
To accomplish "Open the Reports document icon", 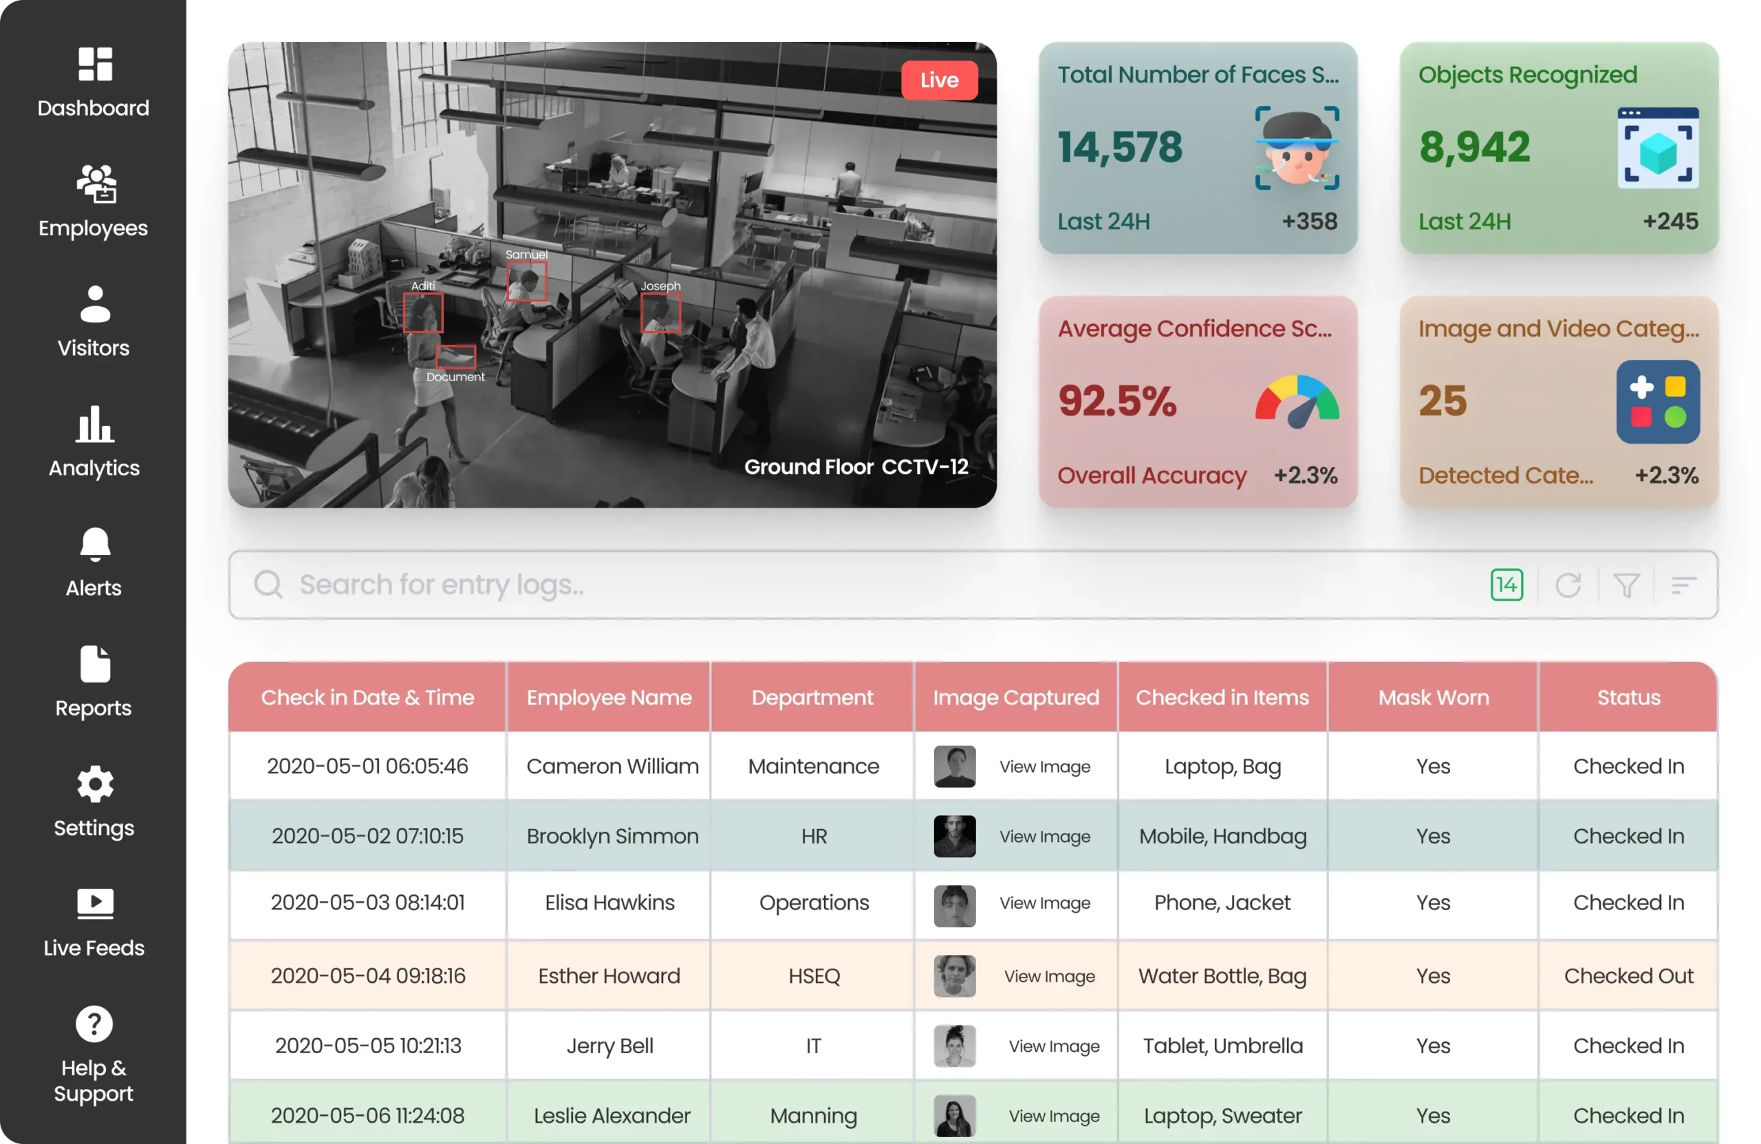I will 95,664.
